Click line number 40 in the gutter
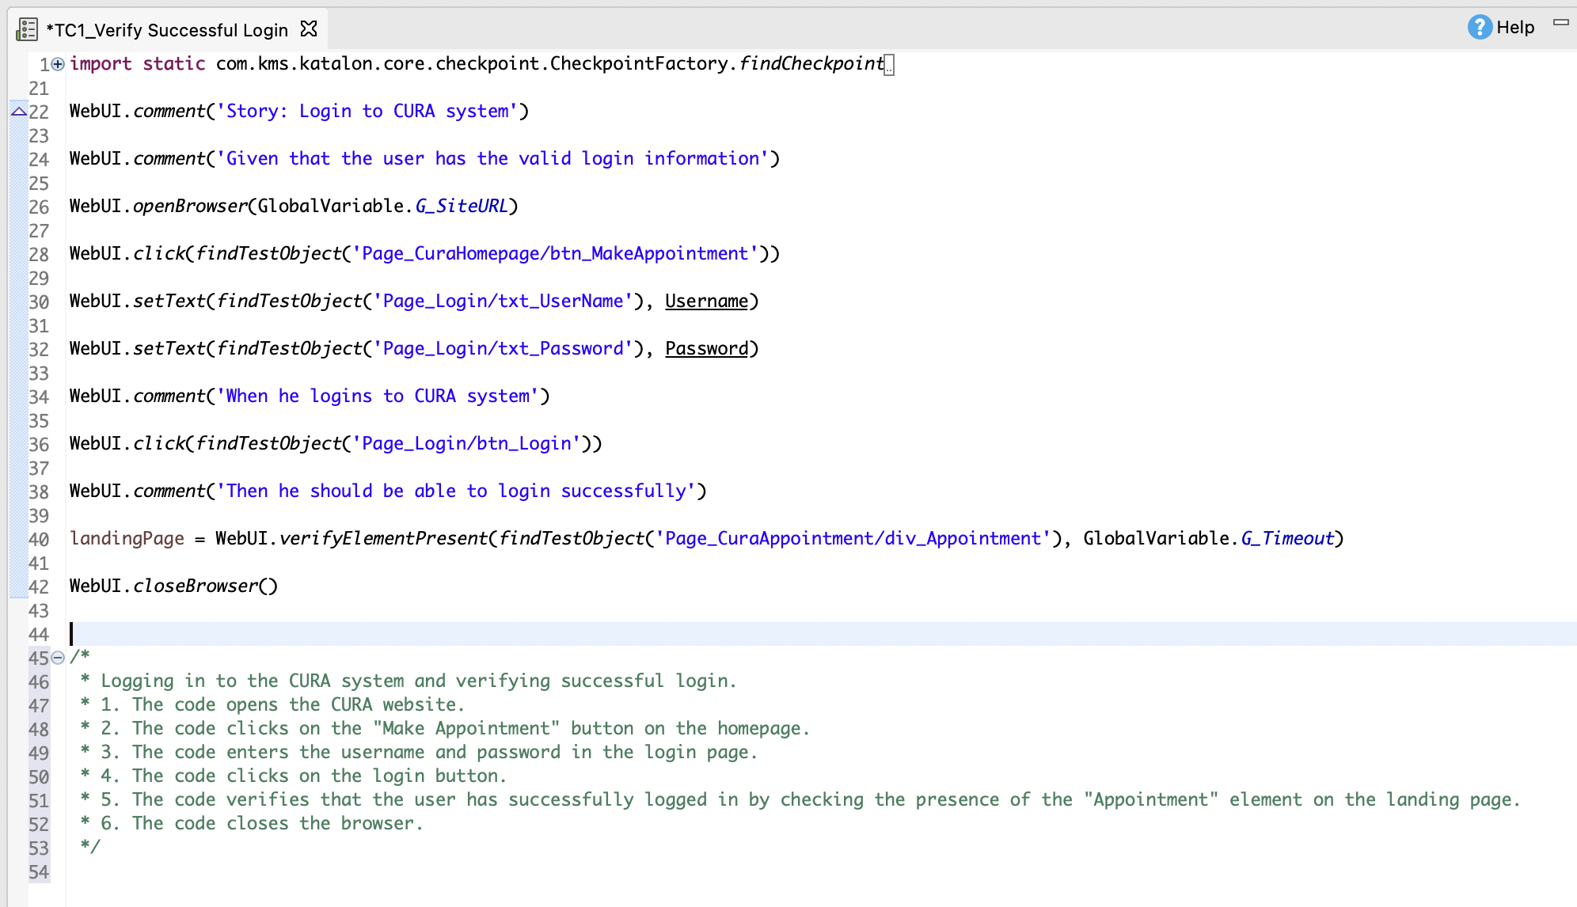 point(39,539)
